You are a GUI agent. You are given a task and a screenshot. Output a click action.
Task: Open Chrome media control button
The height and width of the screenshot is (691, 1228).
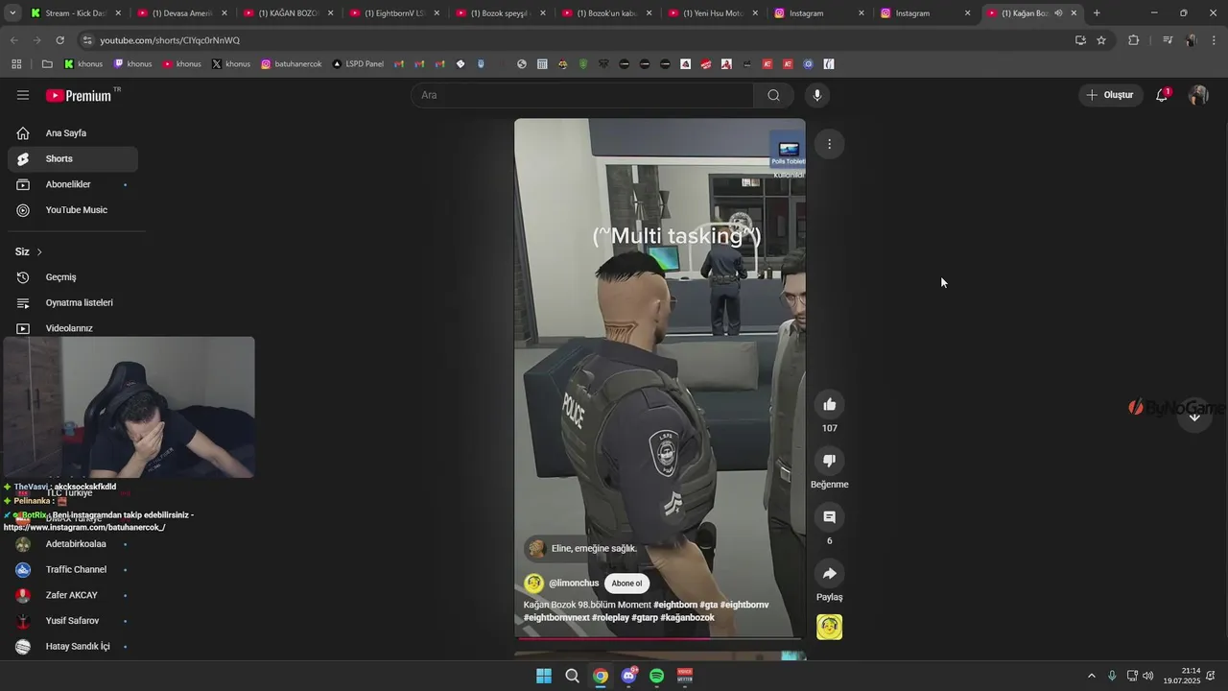(x=1168, y=40)
